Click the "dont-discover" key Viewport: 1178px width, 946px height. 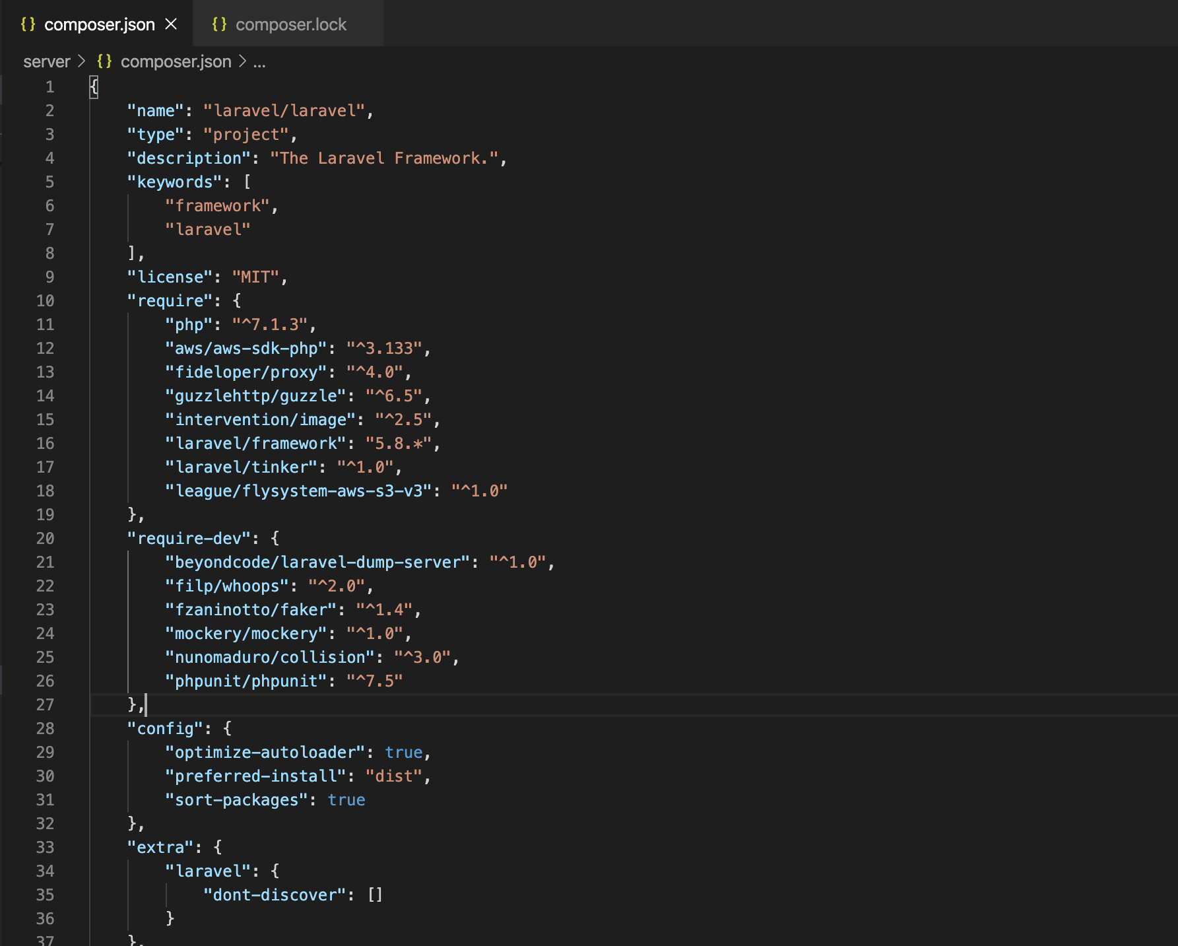point(275,895)
